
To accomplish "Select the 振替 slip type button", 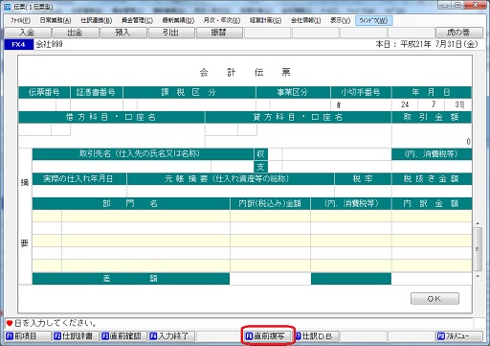I will pyautogui.click(x=219, y=33).
